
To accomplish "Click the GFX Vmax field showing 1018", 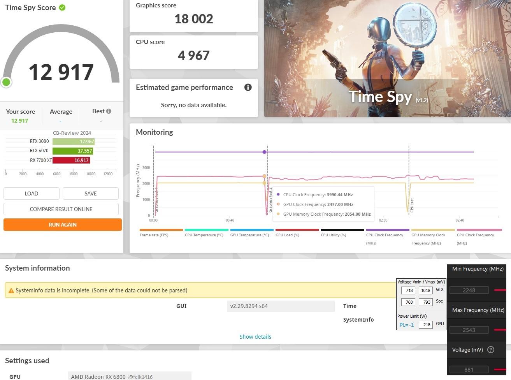I will click(x=426, y=290).
